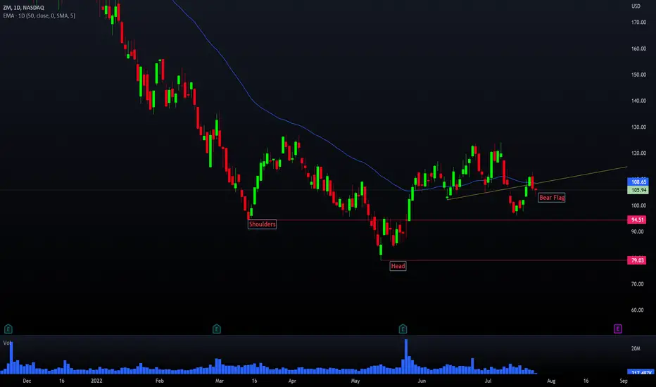
Task: Click the 2022 label on the time axis
Action: (96, 381)
